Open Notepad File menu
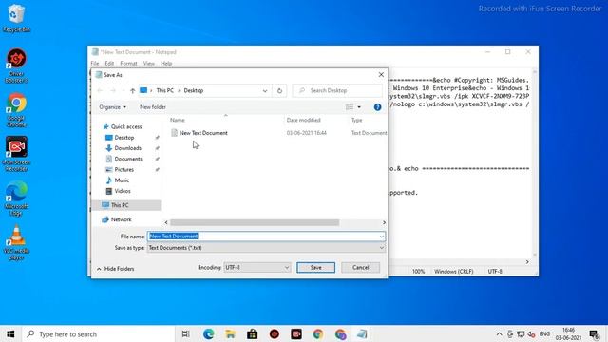 95,64
